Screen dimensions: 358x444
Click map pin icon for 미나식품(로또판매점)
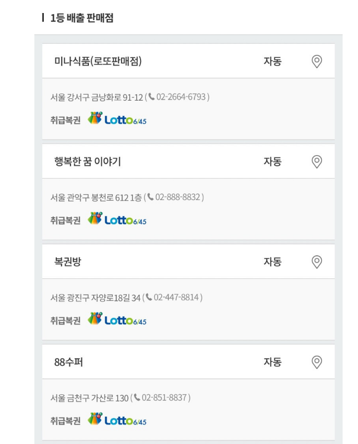pos(317,61)
